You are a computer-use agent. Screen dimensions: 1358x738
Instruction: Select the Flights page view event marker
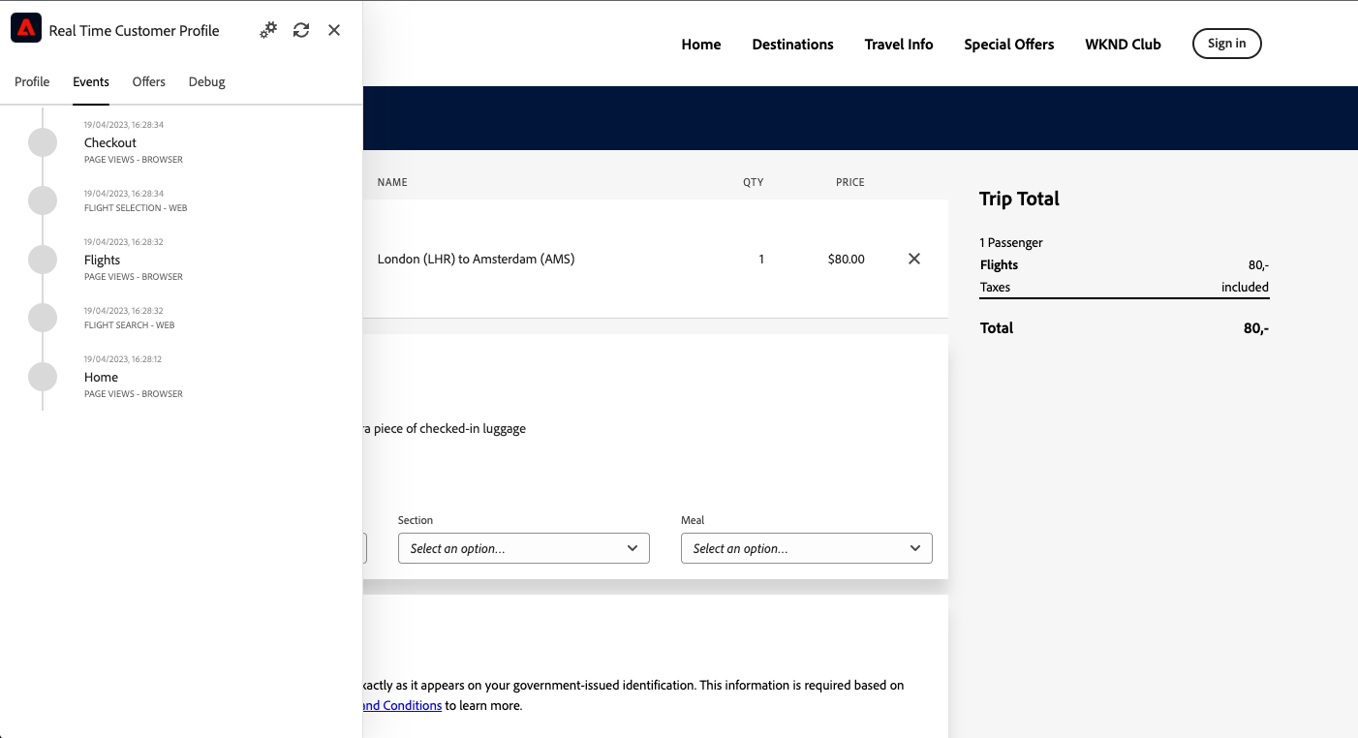(43, 260)
